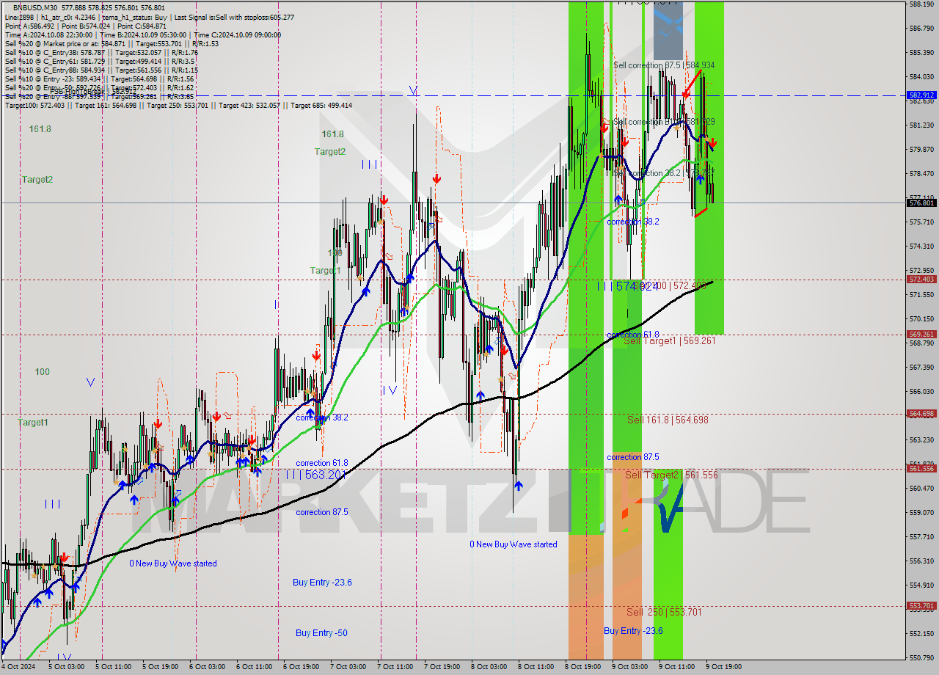
Task: Click the '7 Oct 11:00' time axis label
Action: [x=395, y=667]
